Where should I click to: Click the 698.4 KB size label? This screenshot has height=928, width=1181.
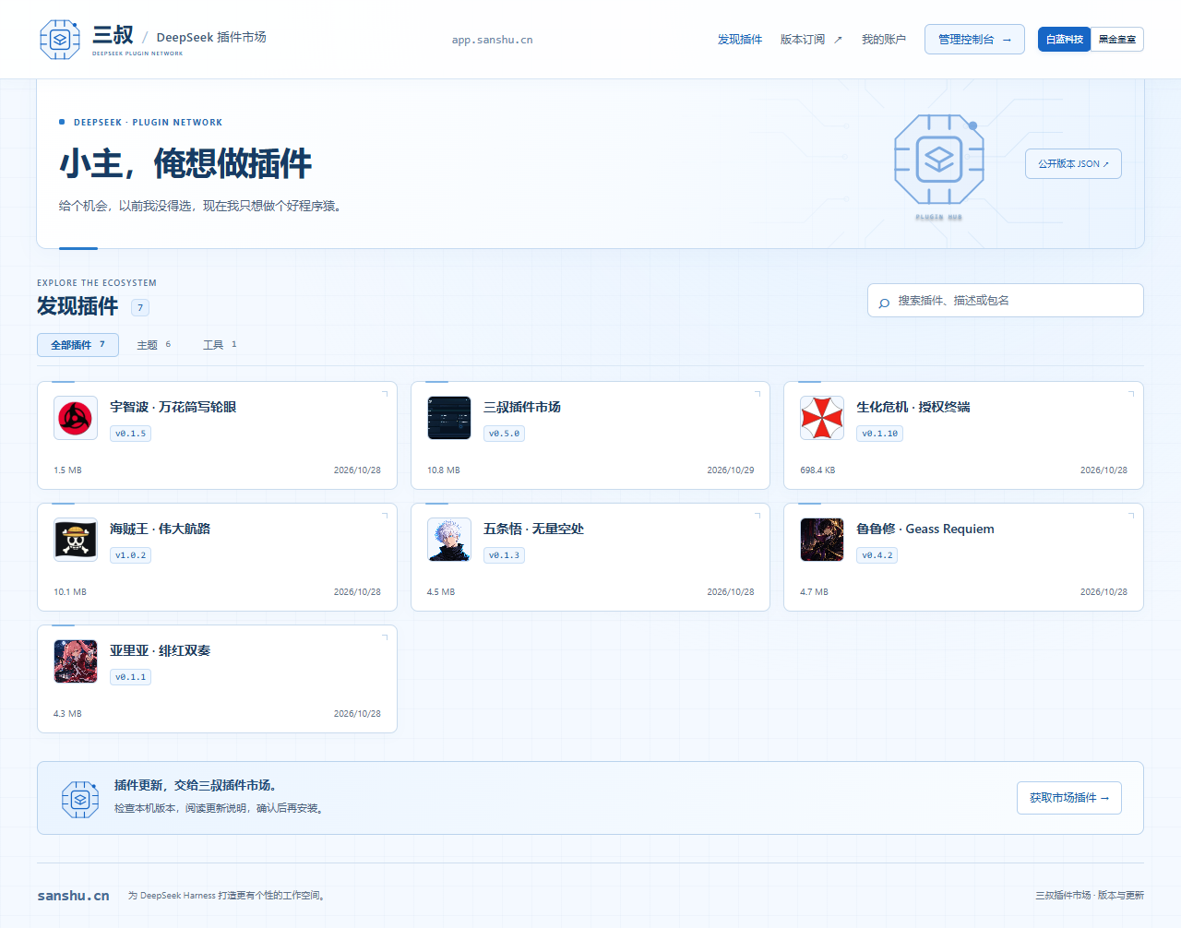(818, 470)
